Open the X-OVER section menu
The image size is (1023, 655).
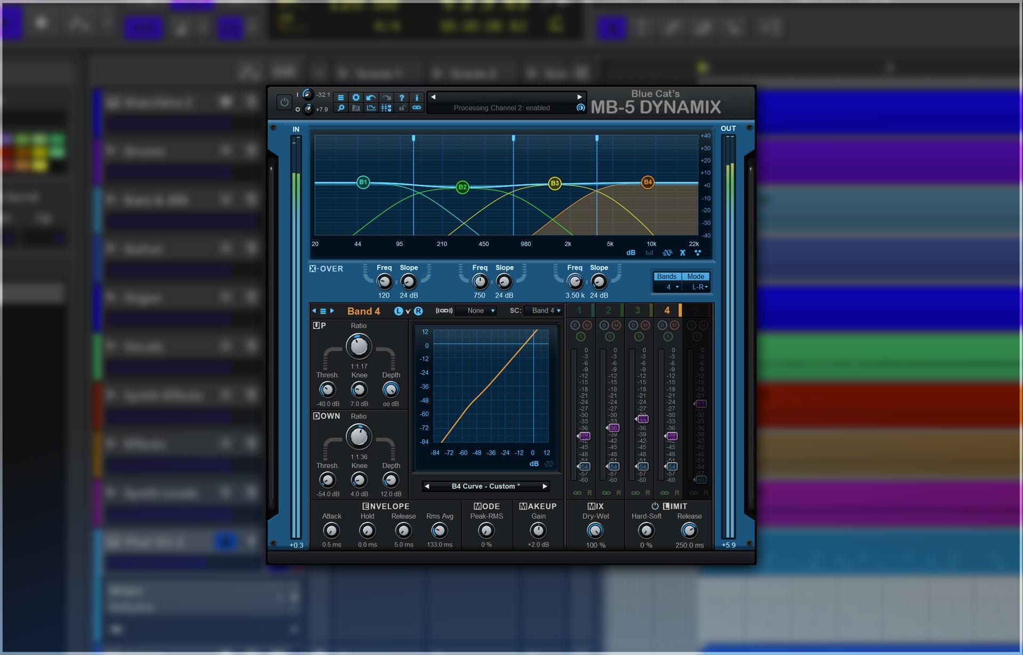[x=326, y=269]
